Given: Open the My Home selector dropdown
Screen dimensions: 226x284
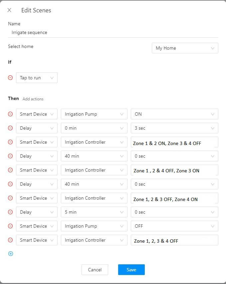Looking at the screenshot, I should pos(185,48).
